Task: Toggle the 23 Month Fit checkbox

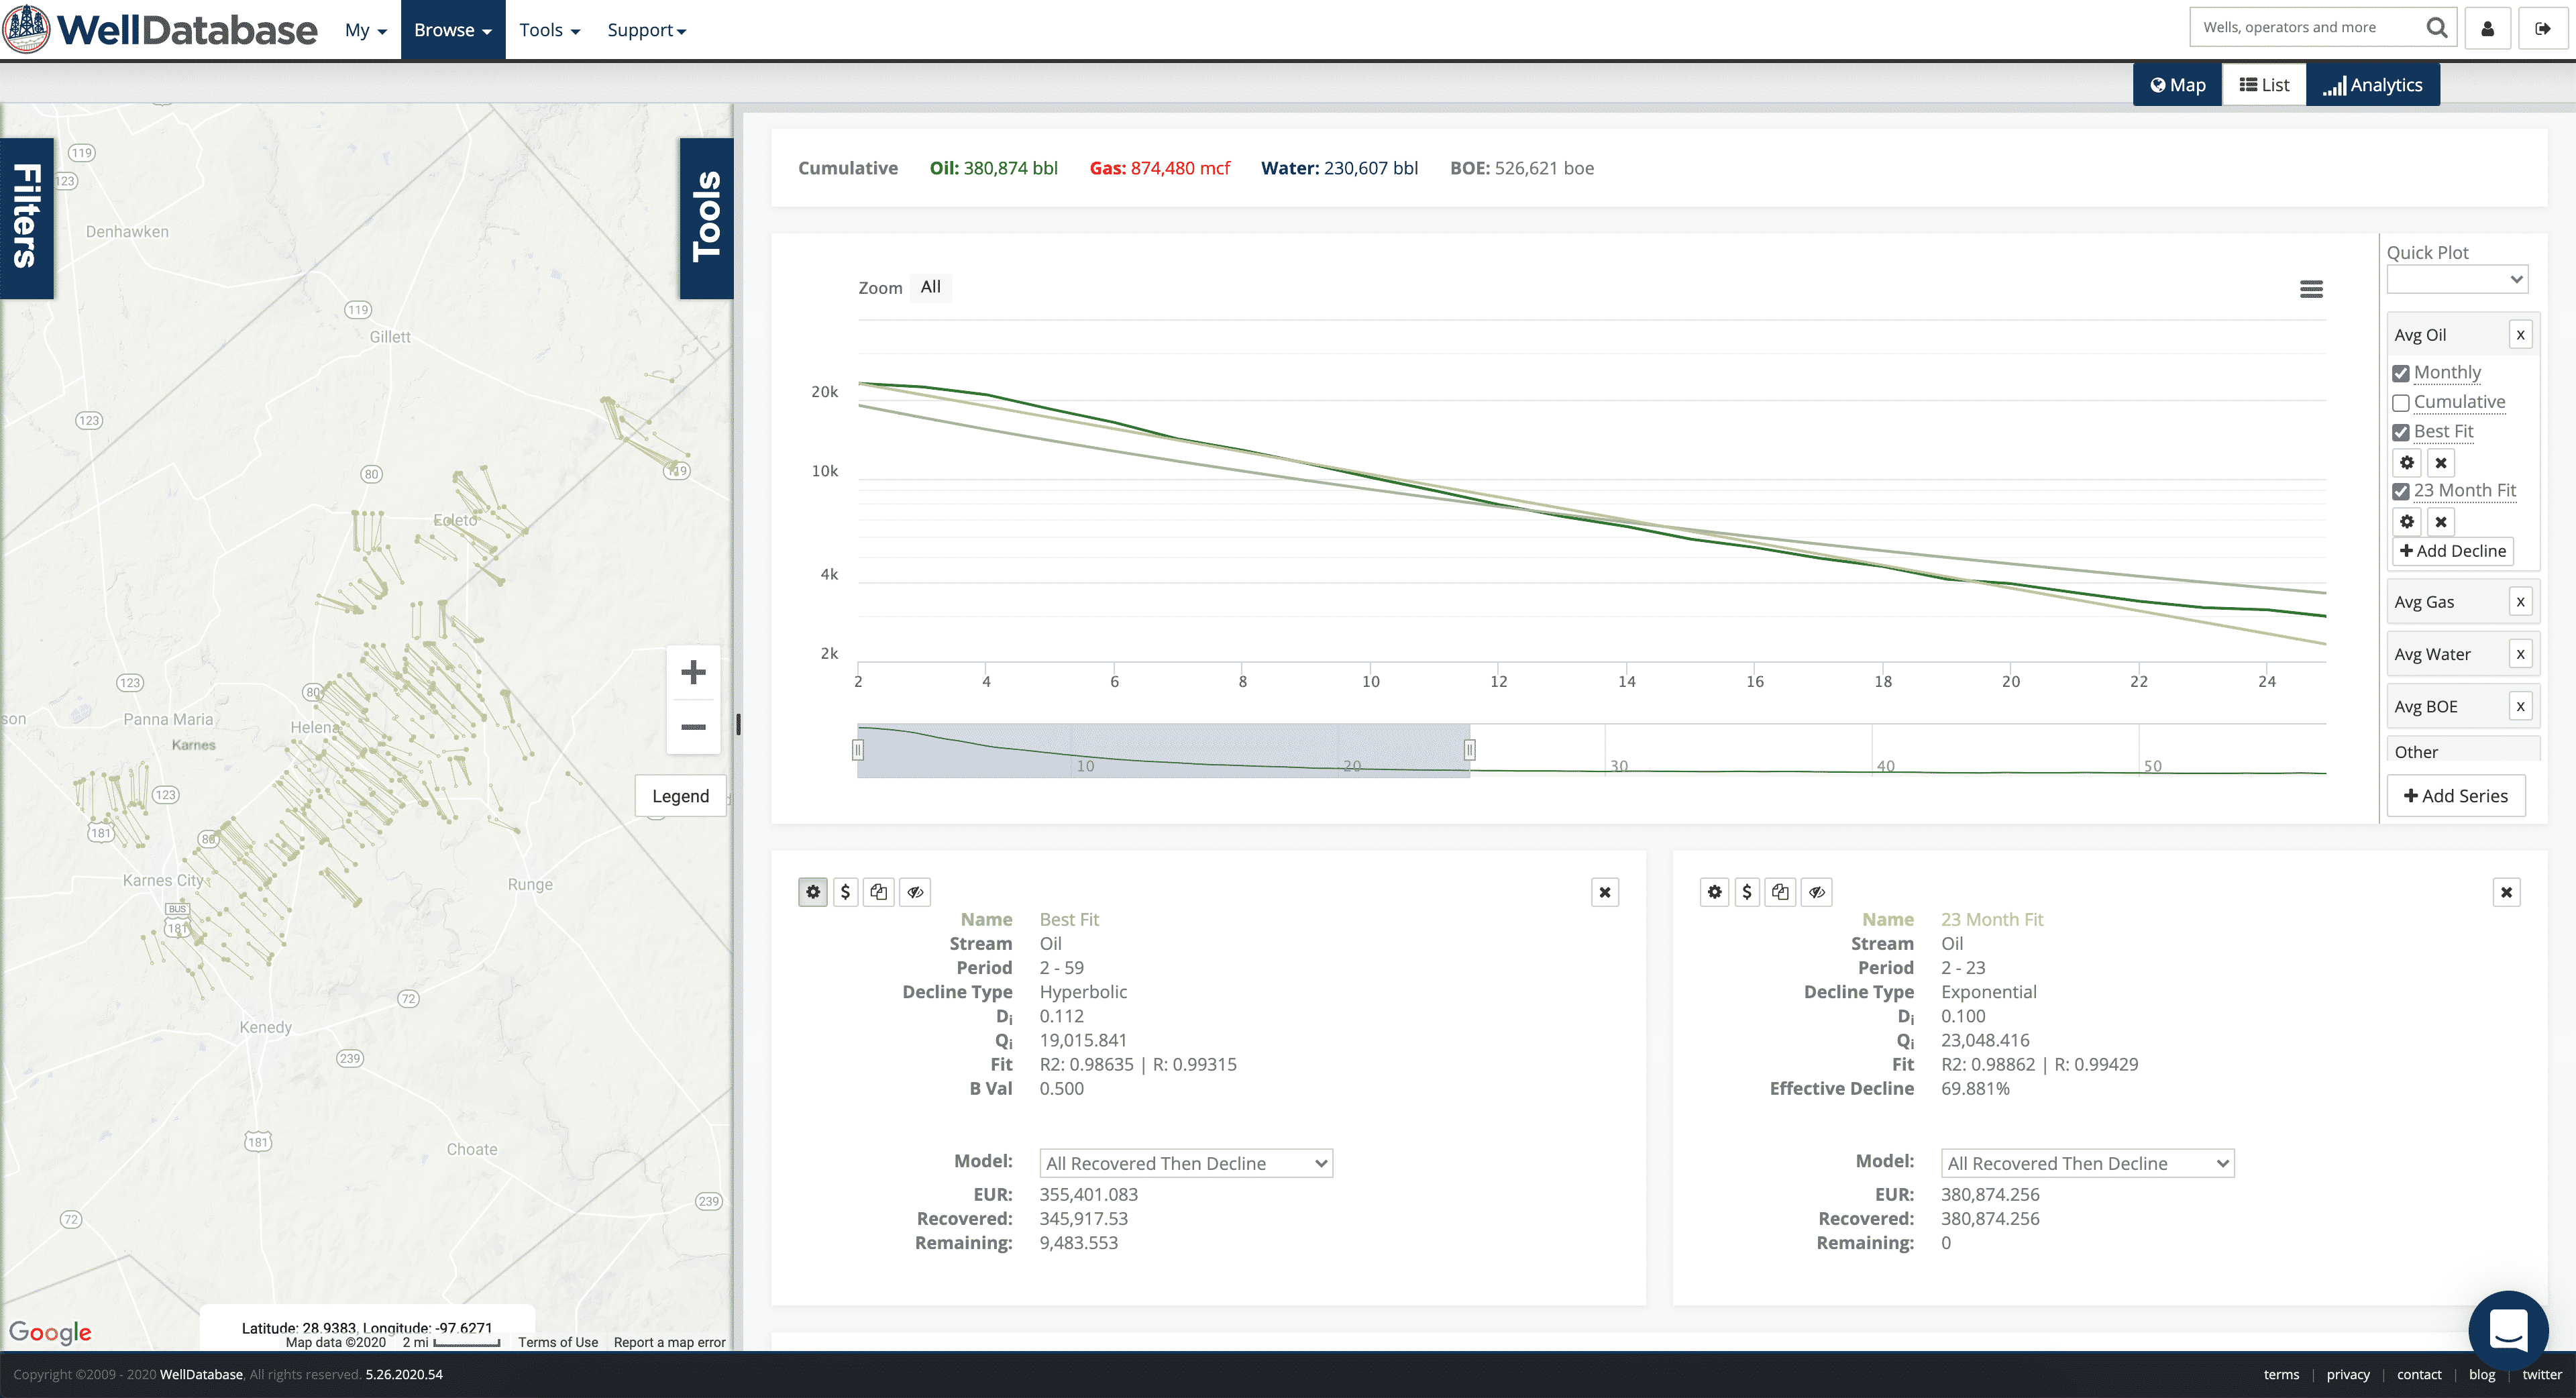Action: pyautogui.click(x=2401, y=491)
